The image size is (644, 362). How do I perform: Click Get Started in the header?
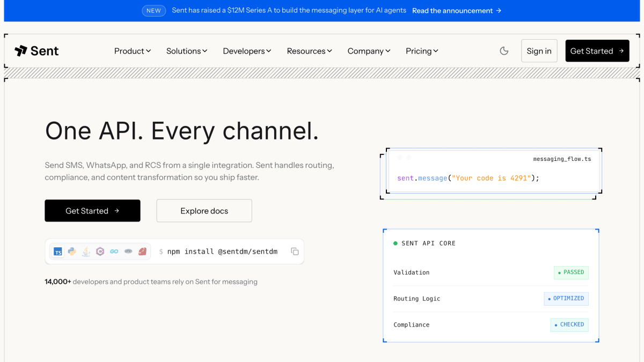pos(597,51)
